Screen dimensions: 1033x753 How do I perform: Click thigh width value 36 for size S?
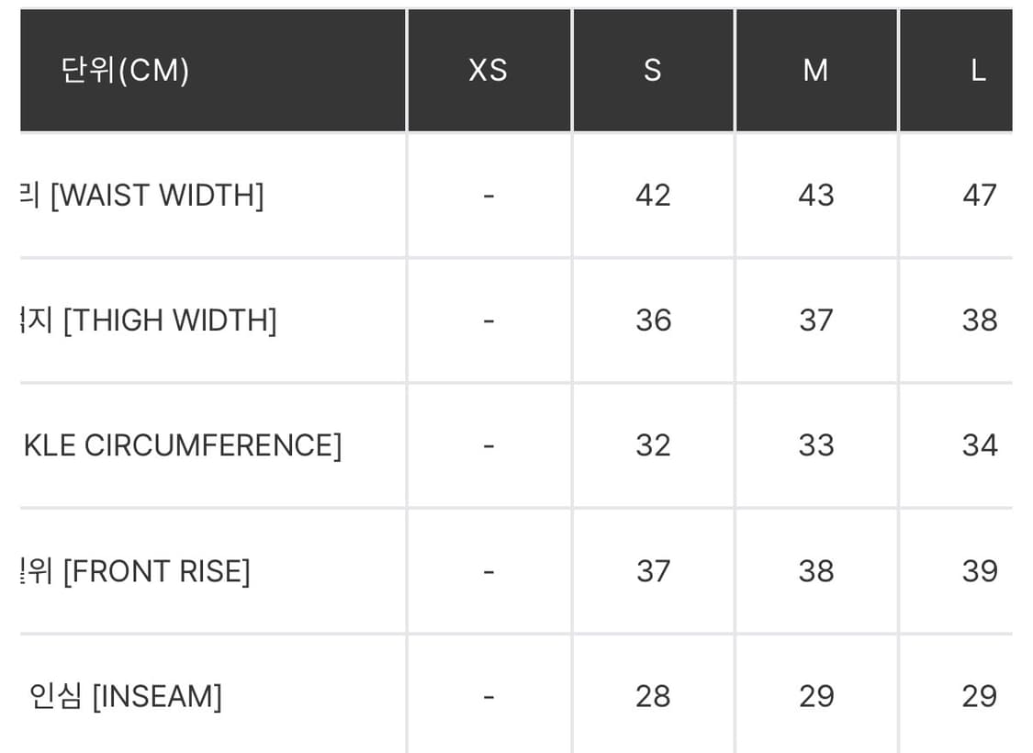tap(653, 320)
